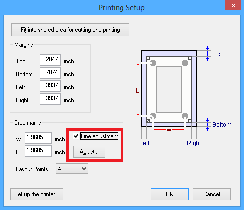
Task: Click the crop marks W input field
Action: coord(38,138)
